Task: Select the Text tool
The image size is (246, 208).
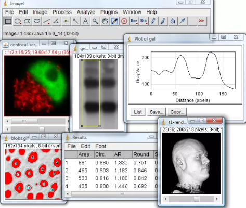Action: tap(85, 21)
